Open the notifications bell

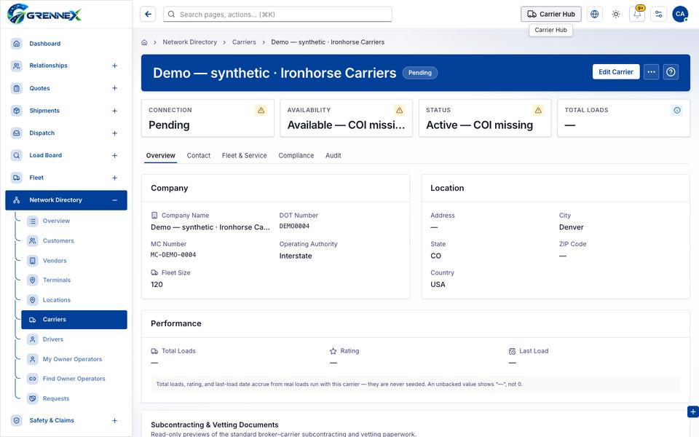[x=637, y=15]
